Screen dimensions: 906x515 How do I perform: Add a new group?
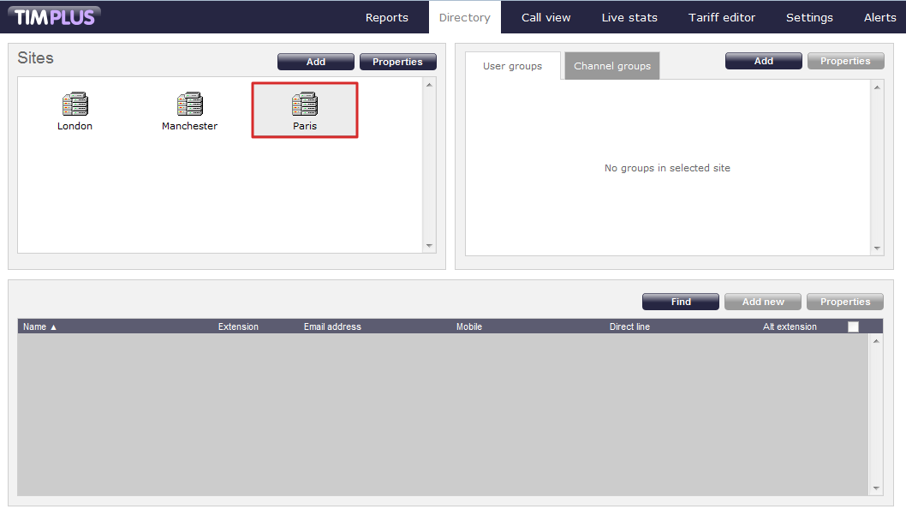763,61
